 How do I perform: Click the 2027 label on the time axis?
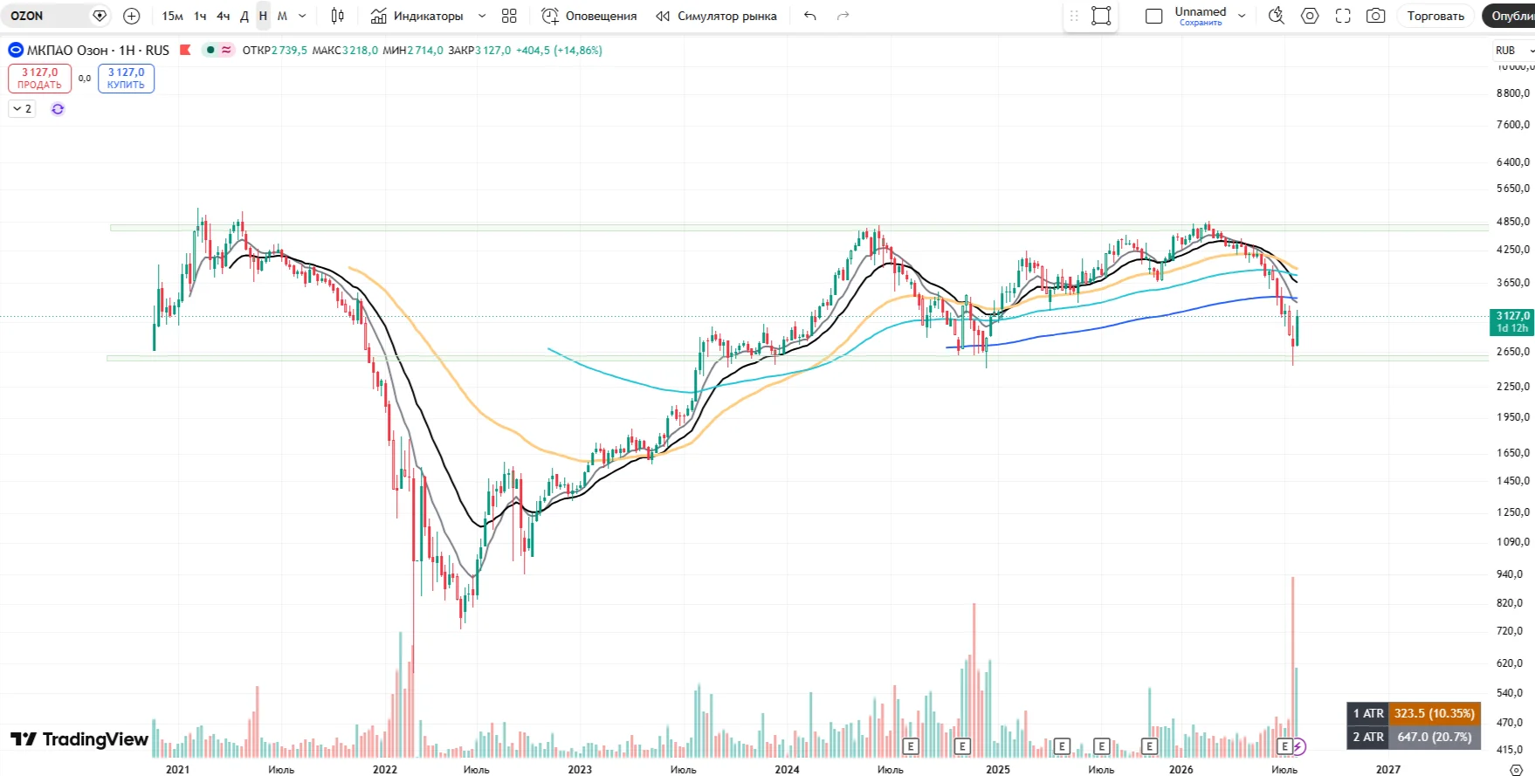click(1388, 769)
